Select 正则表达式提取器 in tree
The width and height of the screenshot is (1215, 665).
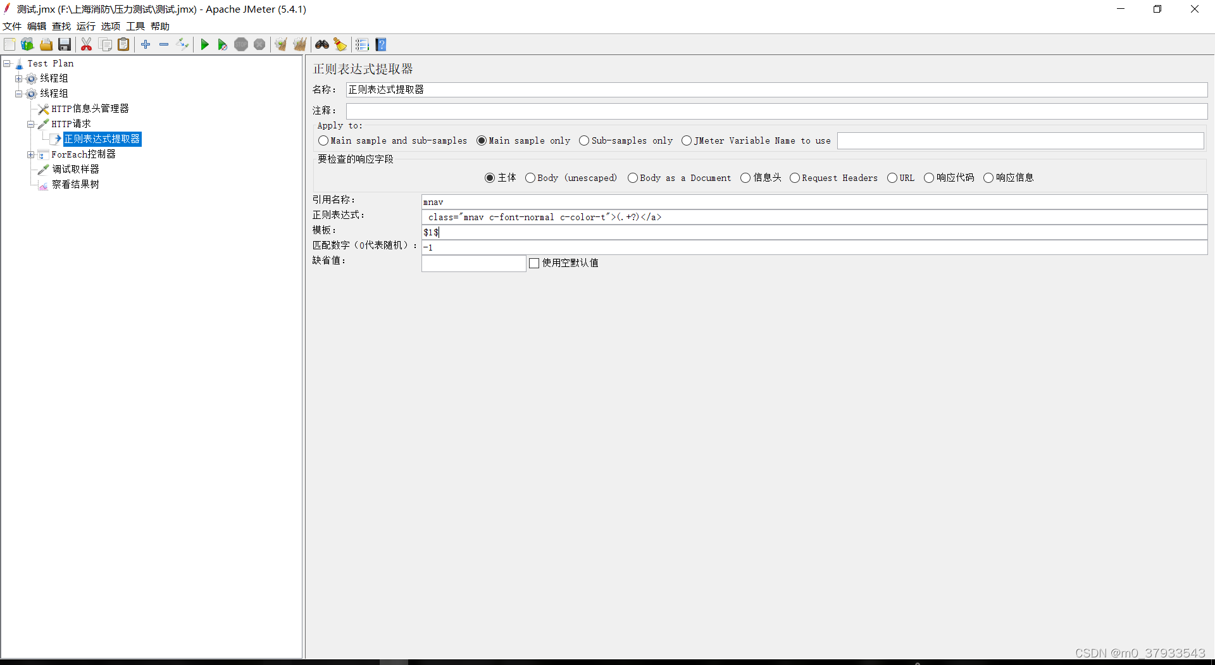point(102,139)
